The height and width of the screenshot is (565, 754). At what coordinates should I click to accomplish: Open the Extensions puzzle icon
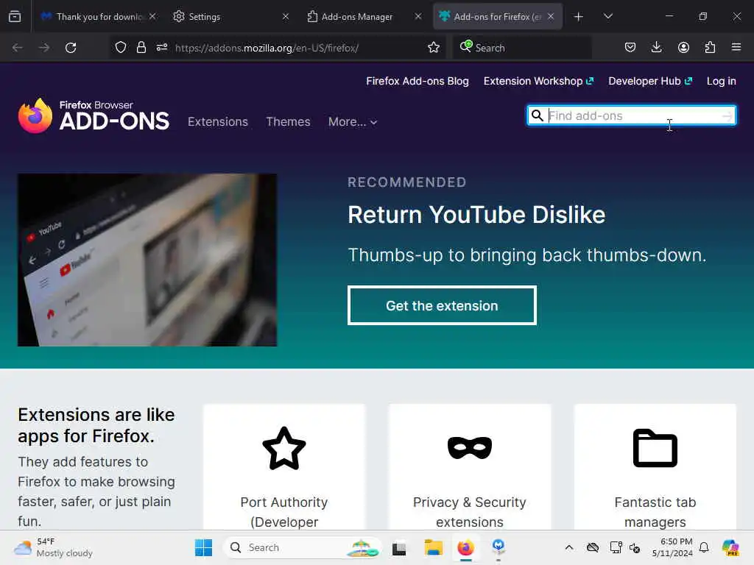pyautogui.click(x=710, y=47)
